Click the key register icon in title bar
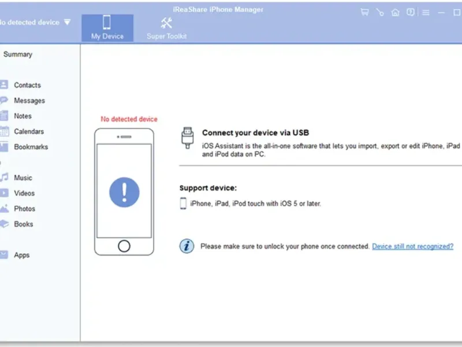Image resolution: width=462 pixels, height=347 pixels. click(x=380, y=12)
